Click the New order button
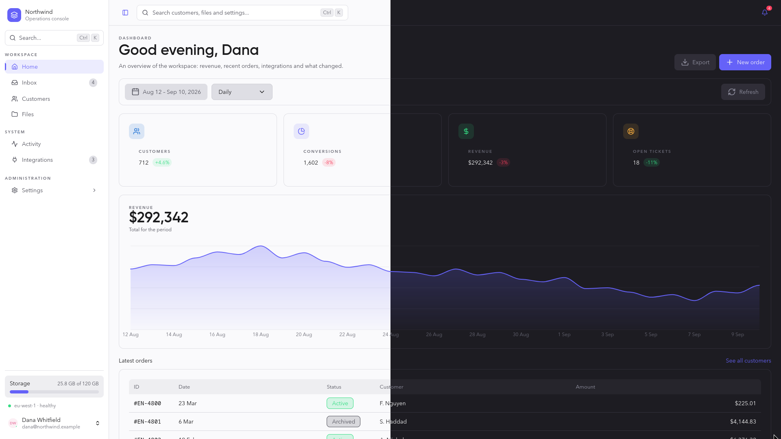The image size is (781, 439). click(x=745, y=62)
